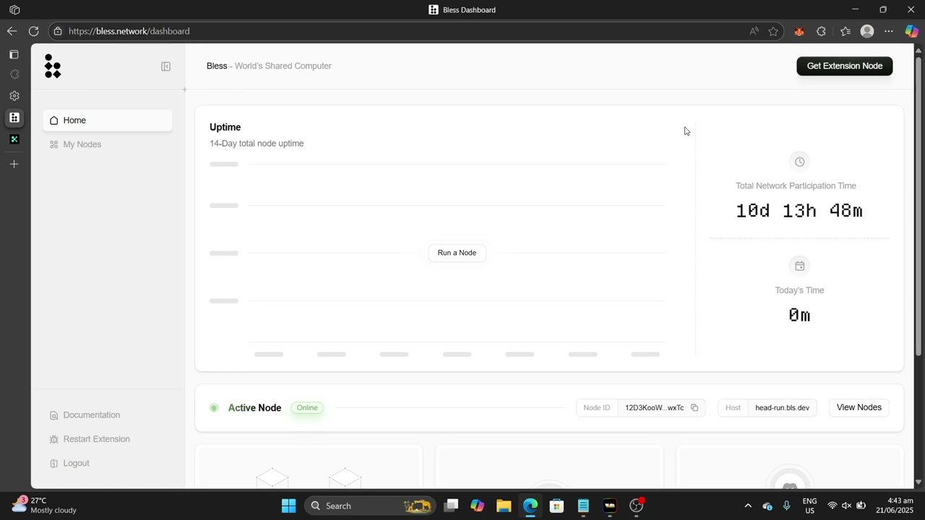This screenshot has width=925, height=520.
Task: Click the host value head-run.bls.dev
Action: (782, 408)
